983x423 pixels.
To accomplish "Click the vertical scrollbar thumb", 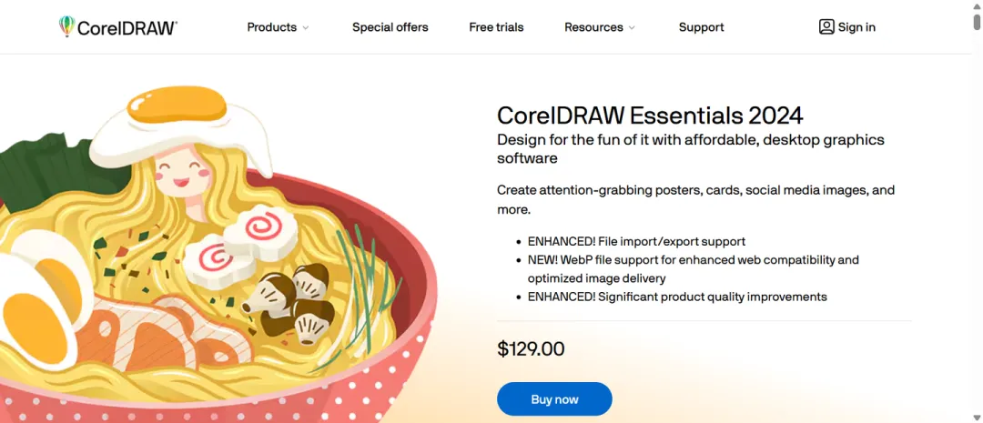I will (977, 23).
